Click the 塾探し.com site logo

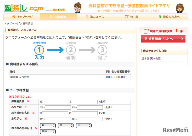(x=23, y=8)
